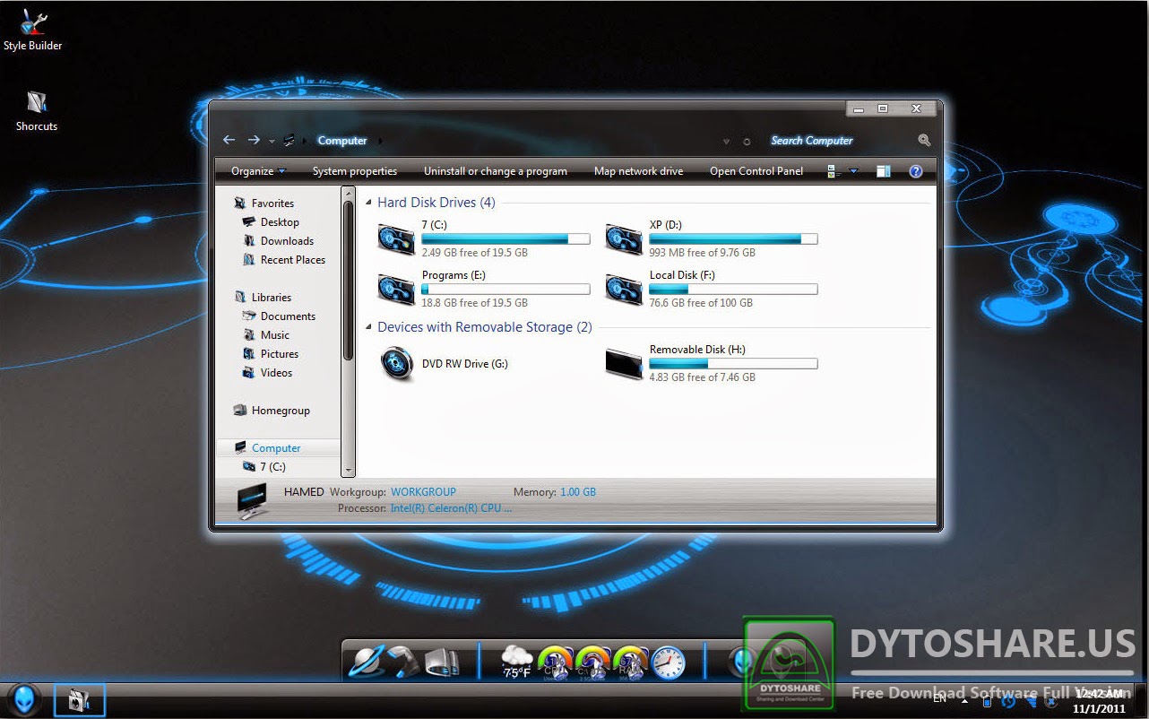Open Control Panel from the command bar
The image size is (1149, 719).
pos(756,170)
